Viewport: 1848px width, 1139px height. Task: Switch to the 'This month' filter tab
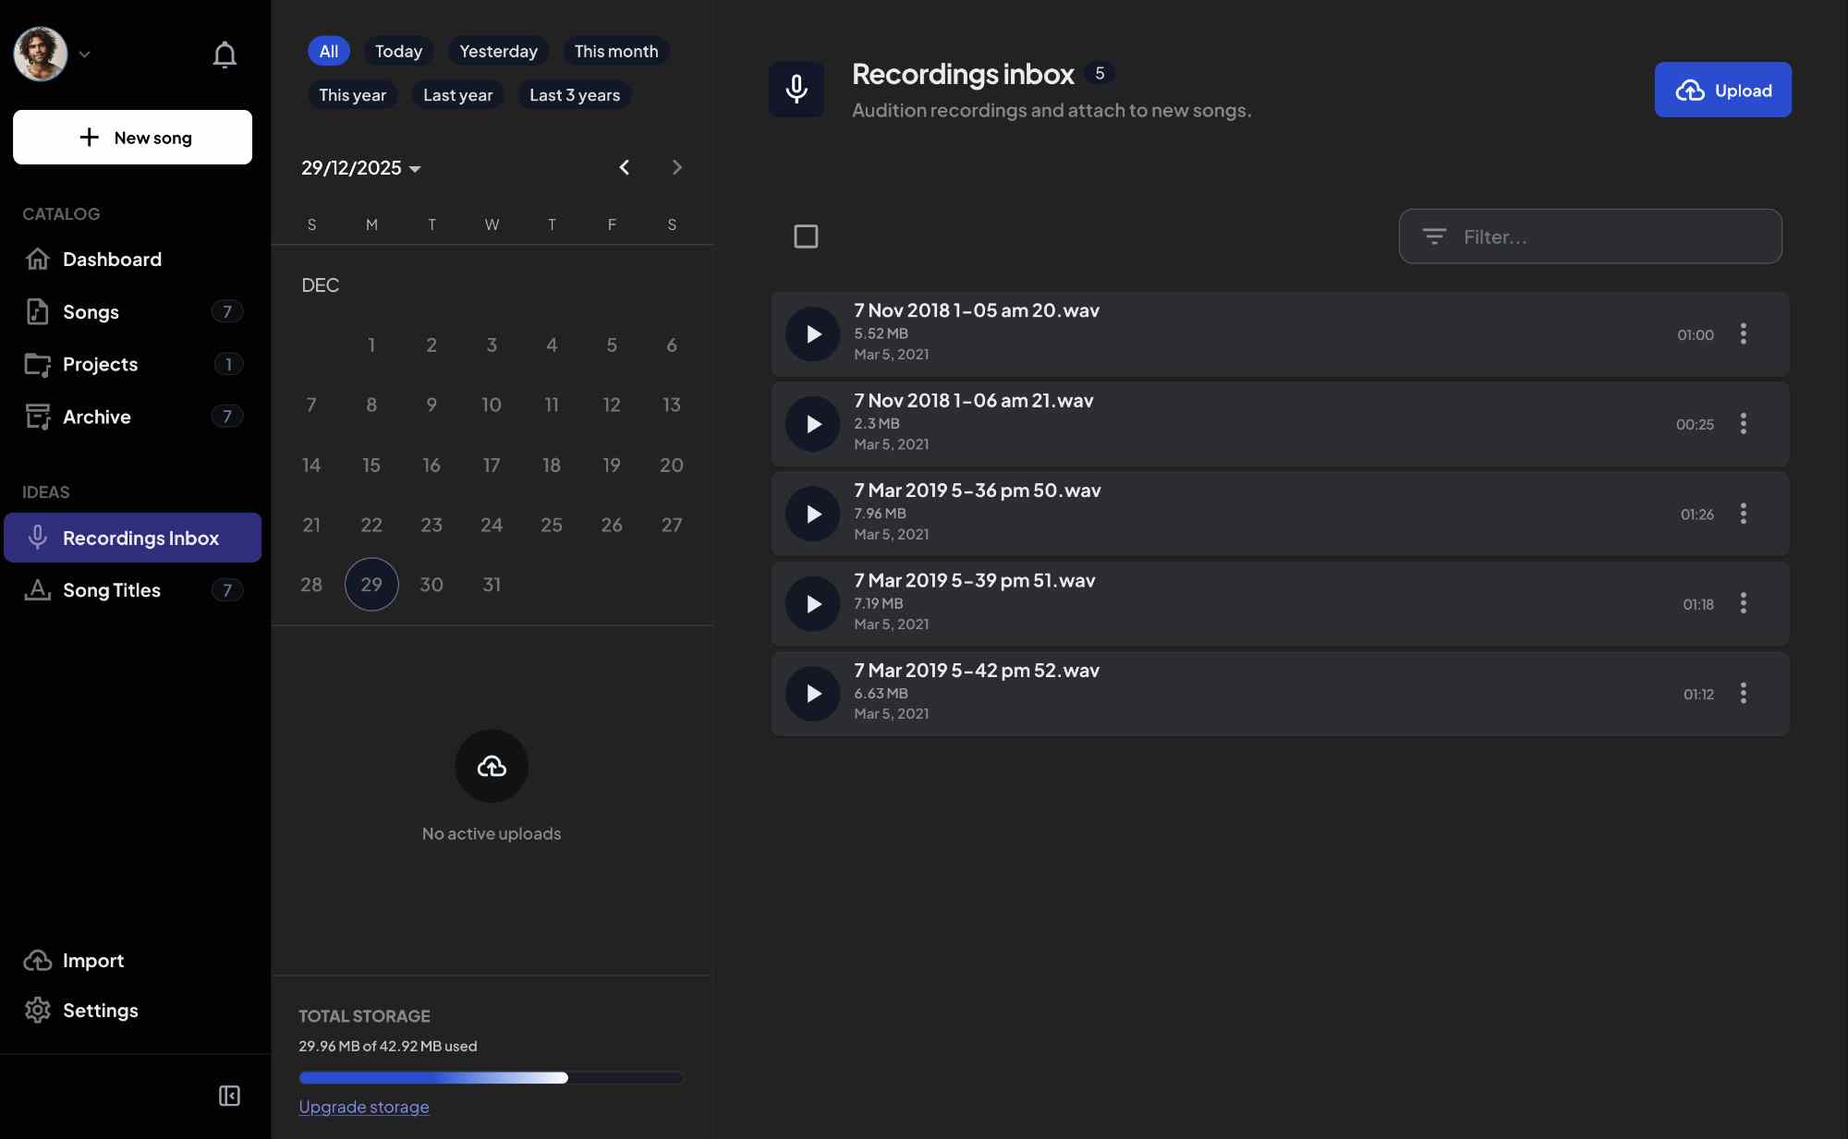point(615,51)
